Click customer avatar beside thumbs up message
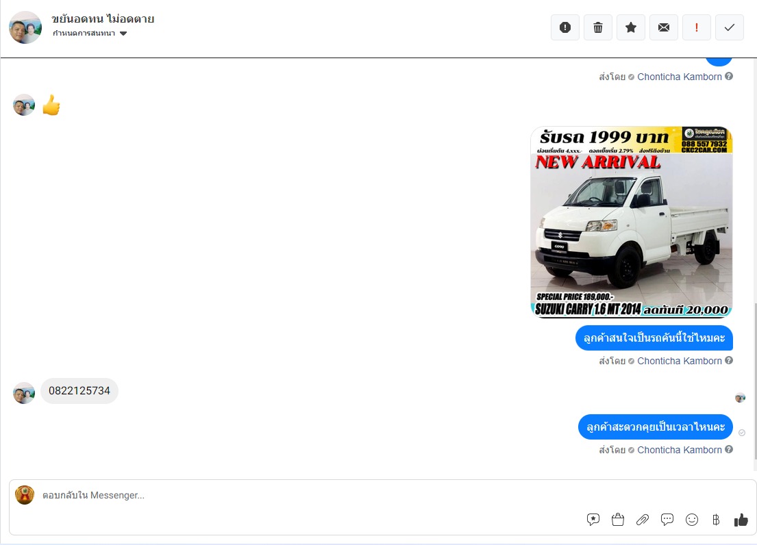Image resolution: width=757 pixels, height=545 pixels. (x=24, y=105)
